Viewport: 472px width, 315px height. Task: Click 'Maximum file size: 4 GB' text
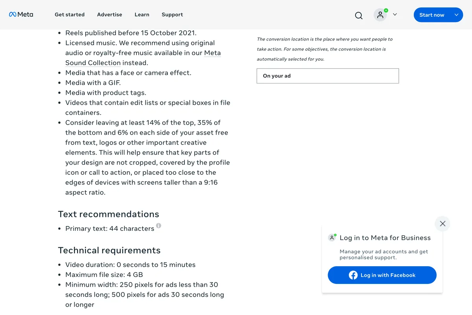(x=104, y=275)
